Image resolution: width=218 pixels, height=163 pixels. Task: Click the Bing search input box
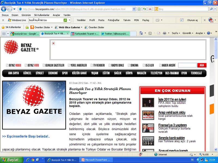[x=181, y=9]
